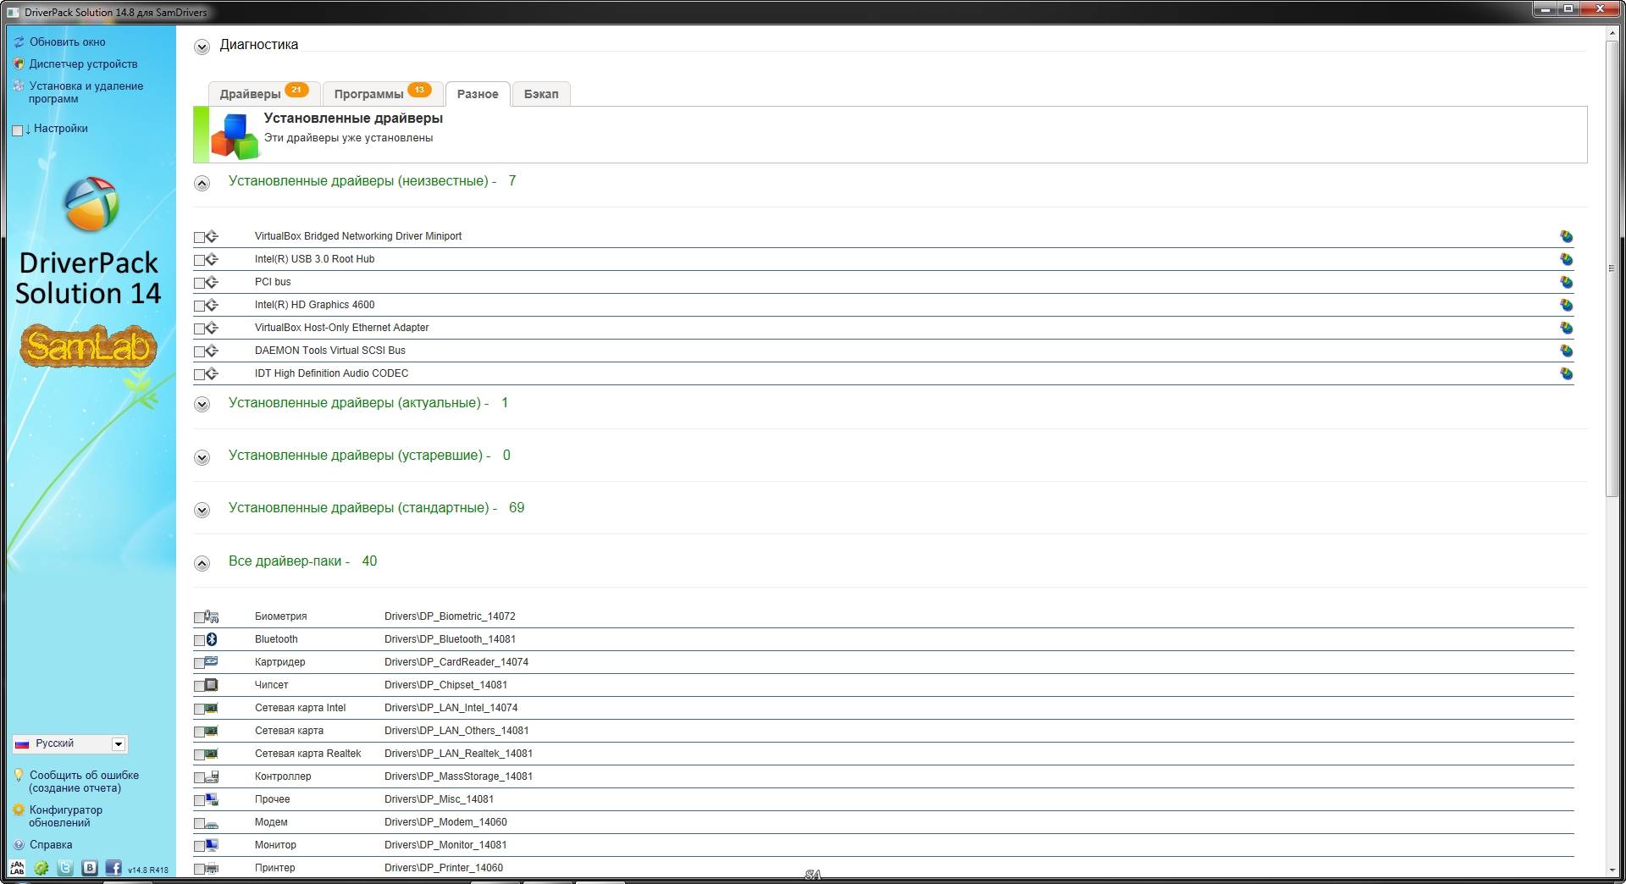Click info icon for Intel USB 3.0 Root Hub
This screenshot has height=884, width=1626.
pyautogui.click(x=1567, y=260)
